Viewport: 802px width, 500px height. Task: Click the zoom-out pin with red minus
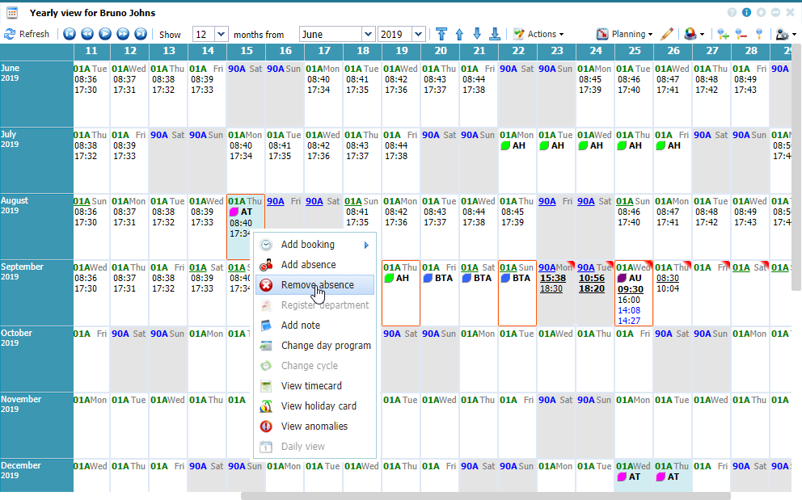(x=740, y=34)
